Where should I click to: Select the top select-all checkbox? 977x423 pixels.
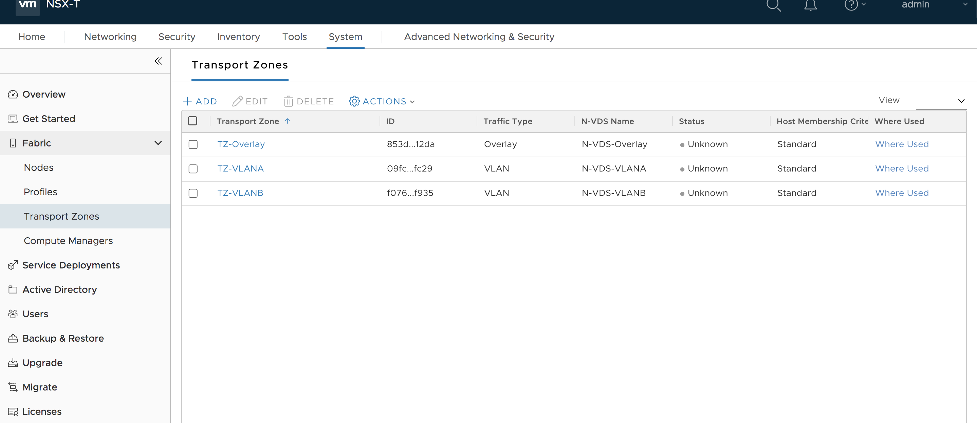click(193, 121)
